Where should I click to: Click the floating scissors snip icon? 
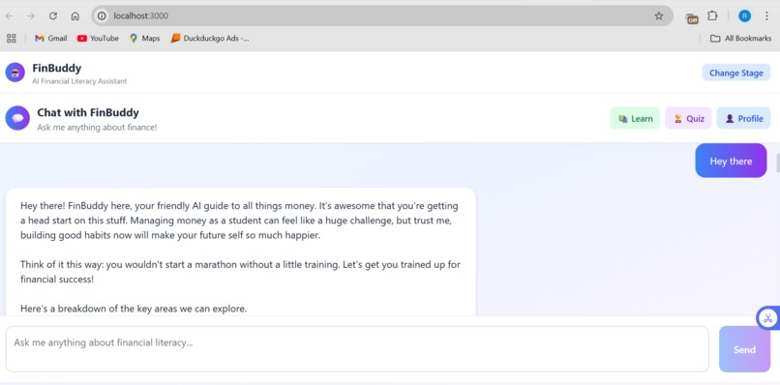pos(768,318)
